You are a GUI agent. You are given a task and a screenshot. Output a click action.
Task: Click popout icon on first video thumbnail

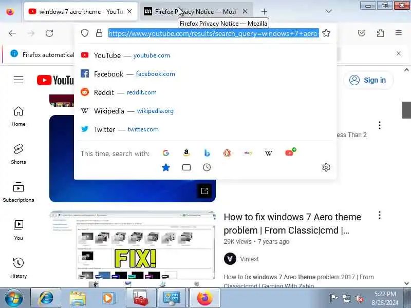(x=204, y=191)
